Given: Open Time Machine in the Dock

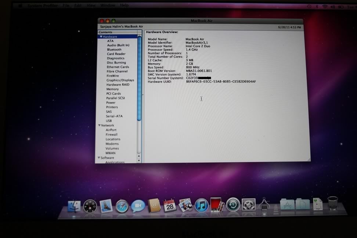Looking at the screenshot, I should coord(233,205).
